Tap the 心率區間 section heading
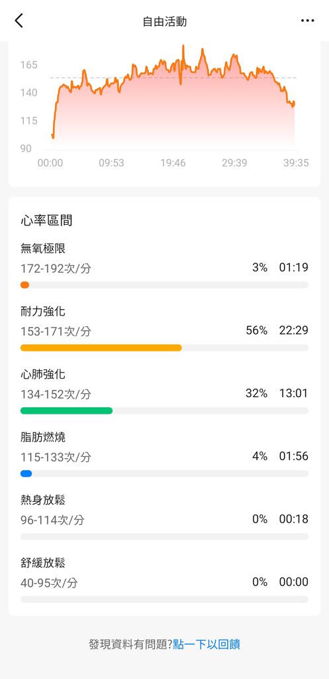Viewport: 329px width, 679px height. (46, 220)
